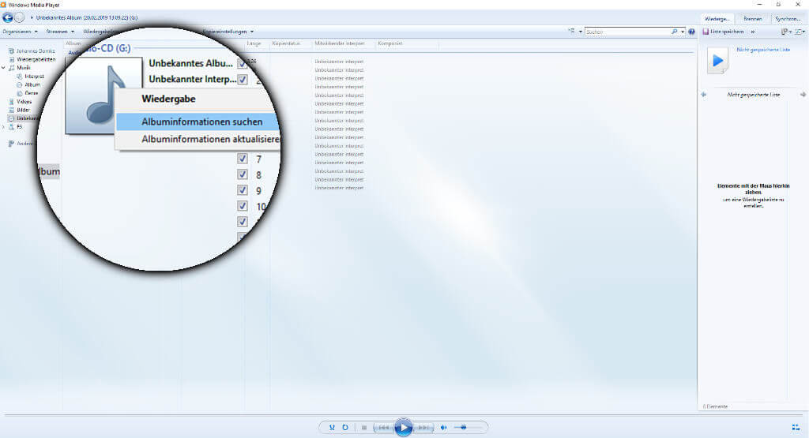Image resolution: width=809 pixels, height=438 pixels.
Task: Sort by the Komponist column header
Action: 389,44
